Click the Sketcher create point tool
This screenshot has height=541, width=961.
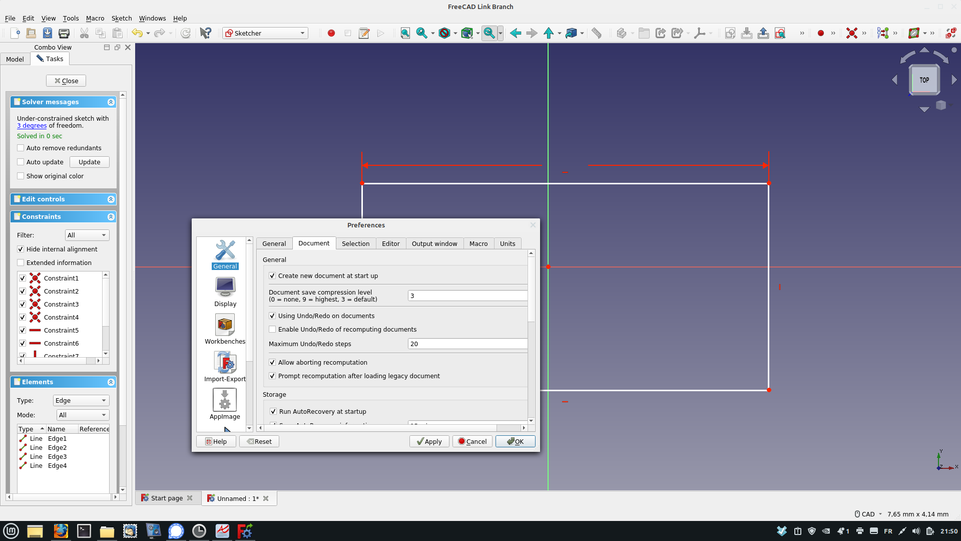coord(820,33)
